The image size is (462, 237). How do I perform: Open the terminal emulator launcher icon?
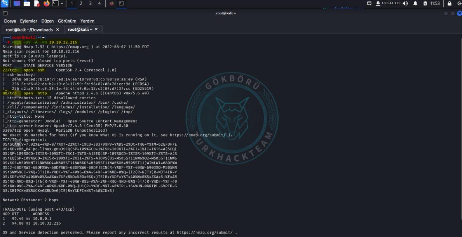pyautogui.click(x=55, y=3)
